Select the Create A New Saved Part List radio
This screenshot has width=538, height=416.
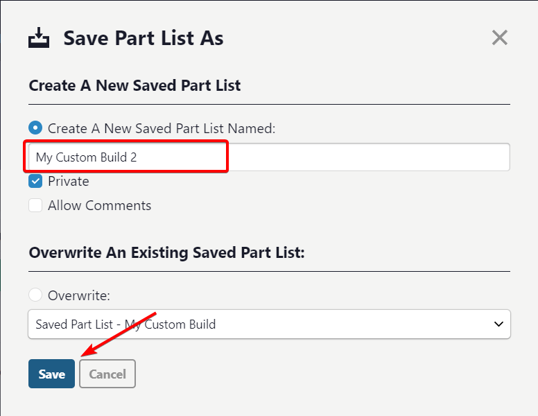tap(35, 128)
